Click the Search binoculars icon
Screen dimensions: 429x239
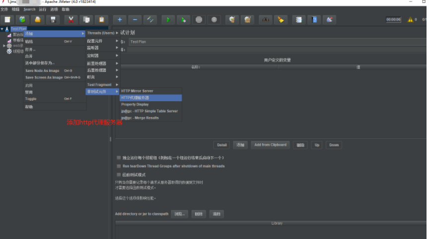266,20
